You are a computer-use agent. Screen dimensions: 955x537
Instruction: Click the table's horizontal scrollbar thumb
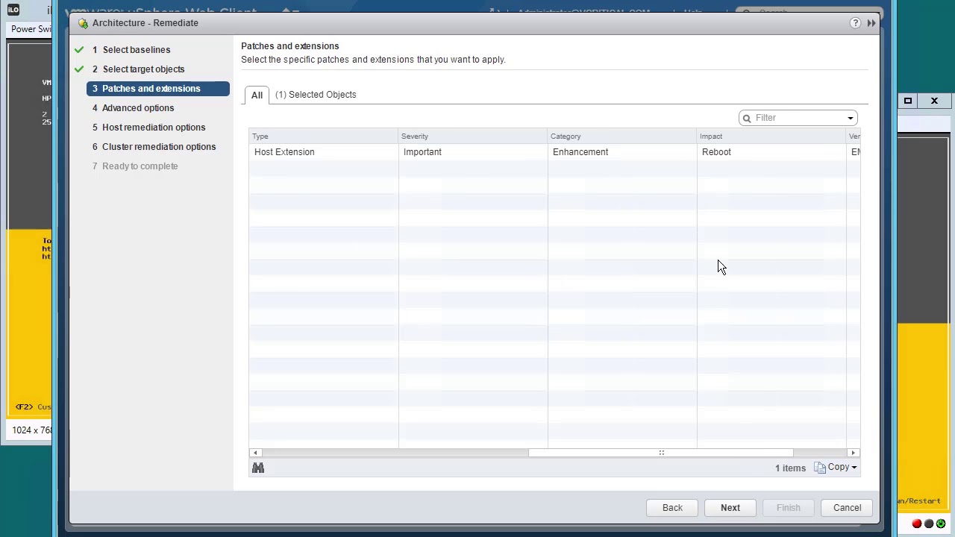pyautogui.click(x=660, y=453)
